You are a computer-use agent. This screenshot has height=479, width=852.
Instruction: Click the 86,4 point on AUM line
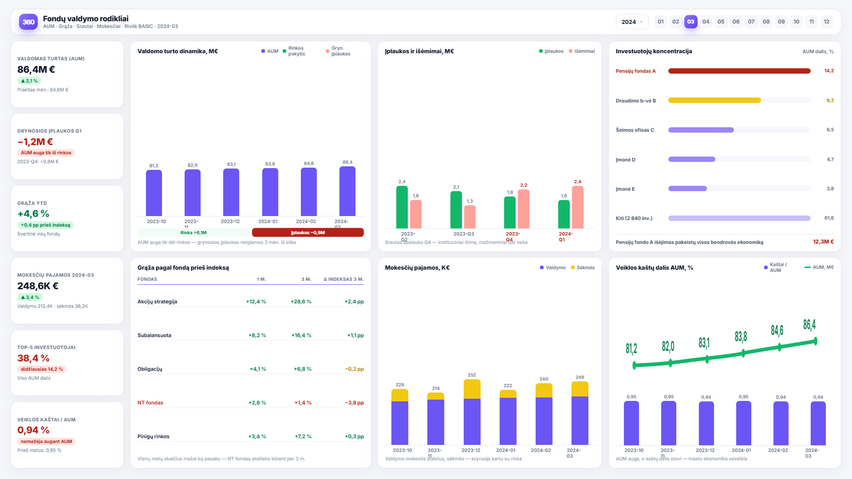pos(815,341)
